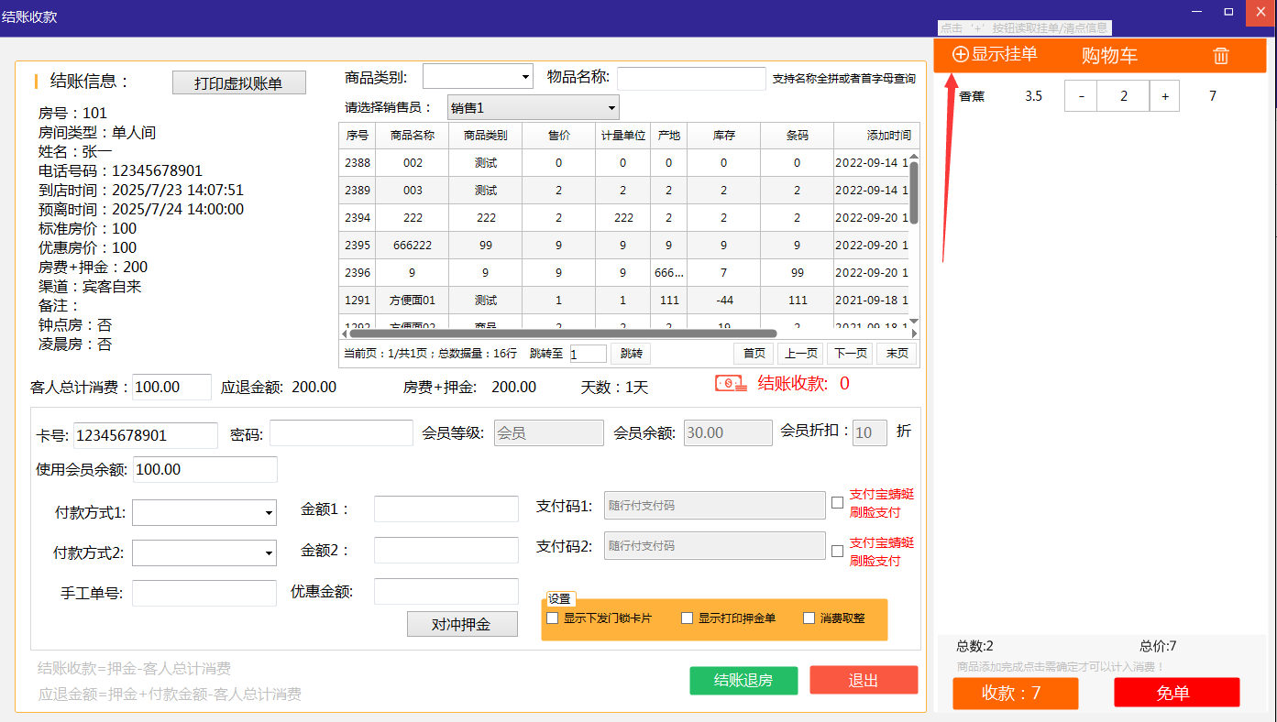This screenshot has height=722, width=1277.
Task: Click the 会员余额 field showing 30.00
Action: click(x=728, y=433)
